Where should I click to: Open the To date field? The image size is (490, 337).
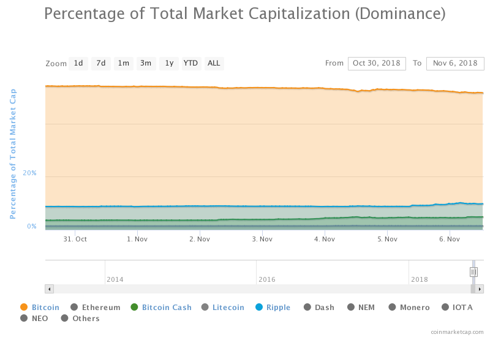454,63
